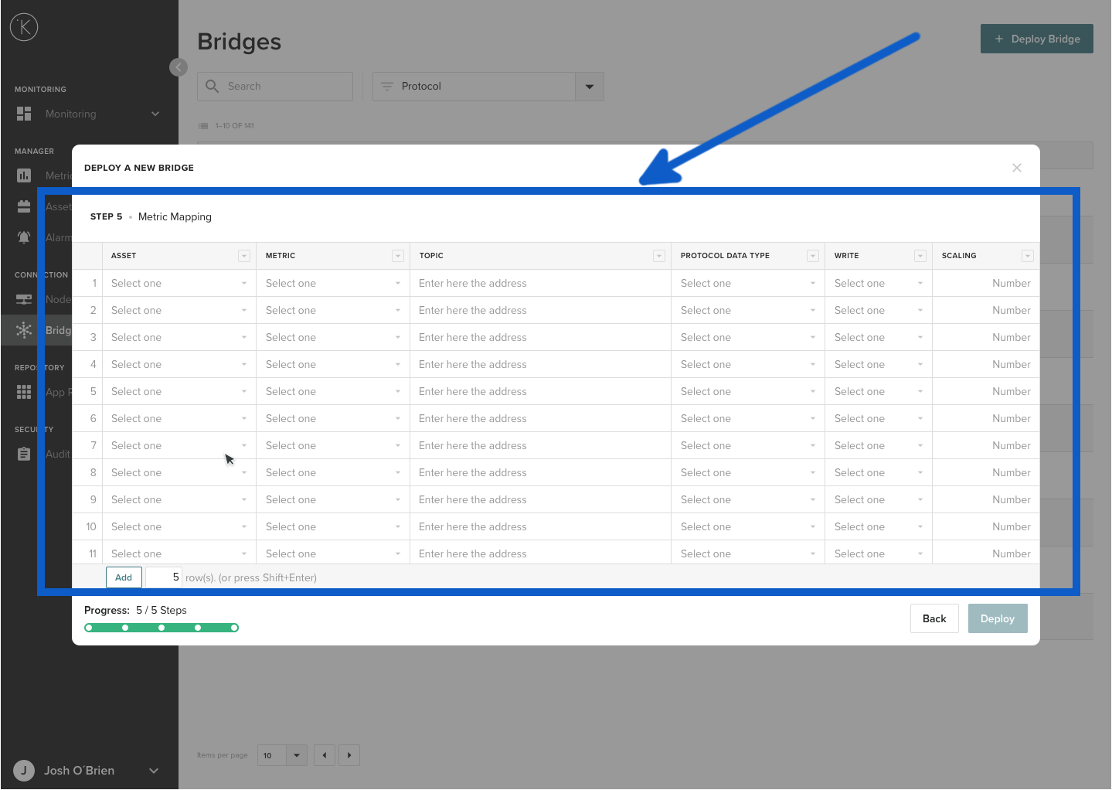This screenshot has width=1112, height=790.
Task: Click the filter funnel icon in Protocol field
Action: pos(386,86)
